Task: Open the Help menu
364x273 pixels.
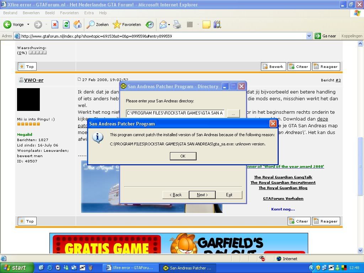Action: (x=103, y=13)
